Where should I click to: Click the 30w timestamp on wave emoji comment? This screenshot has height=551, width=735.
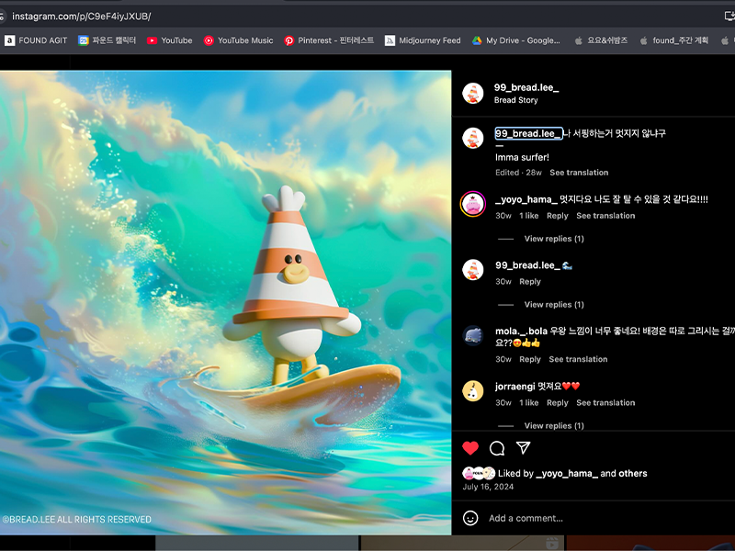[x=503, y=282]
